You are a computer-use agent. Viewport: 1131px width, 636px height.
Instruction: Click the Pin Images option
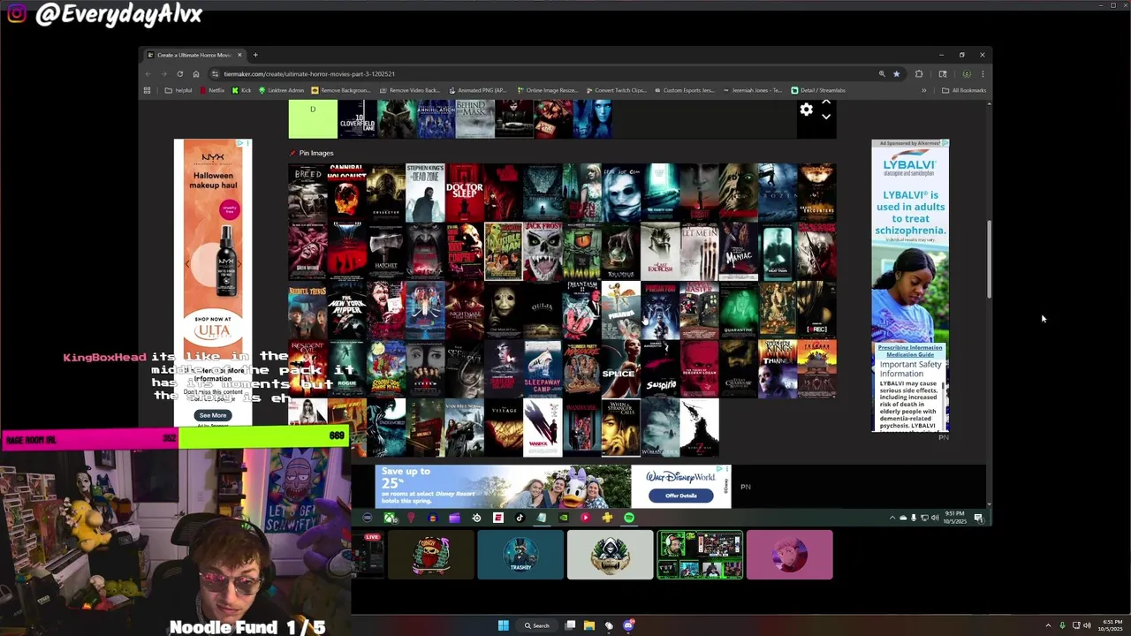click(x=311, y=153)
